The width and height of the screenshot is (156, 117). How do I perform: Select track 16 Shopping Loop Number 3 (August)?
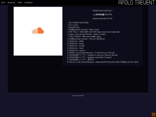[x=90, y=57]
